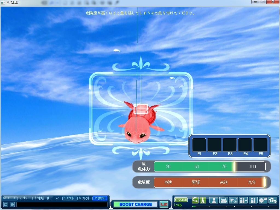
Task: Click the add friend icon
Action: tap(243, 200)
